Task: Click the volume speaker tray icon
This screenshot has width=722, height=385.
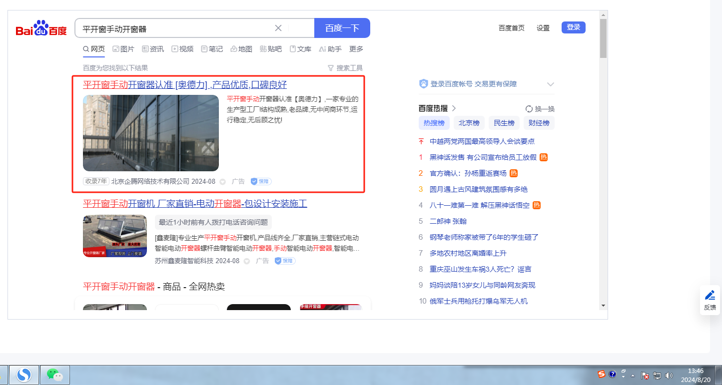Action: coord(669,375)
